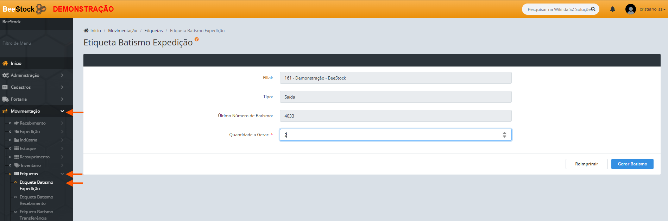Click the Quantidade a Gerar spinner arrows
The image size is (668, 221).
pos(504,135)
